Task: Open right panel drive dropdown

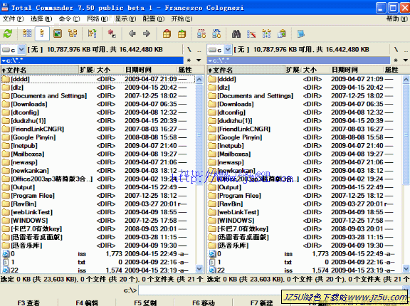Action: pyautogui.click(x=228, y=49)
